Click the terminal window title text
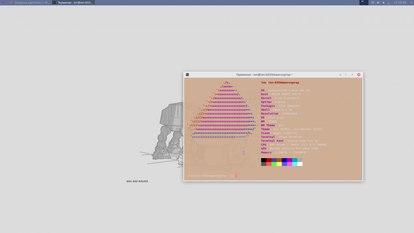This screenshot has width=414, height=233. (264, 74)
